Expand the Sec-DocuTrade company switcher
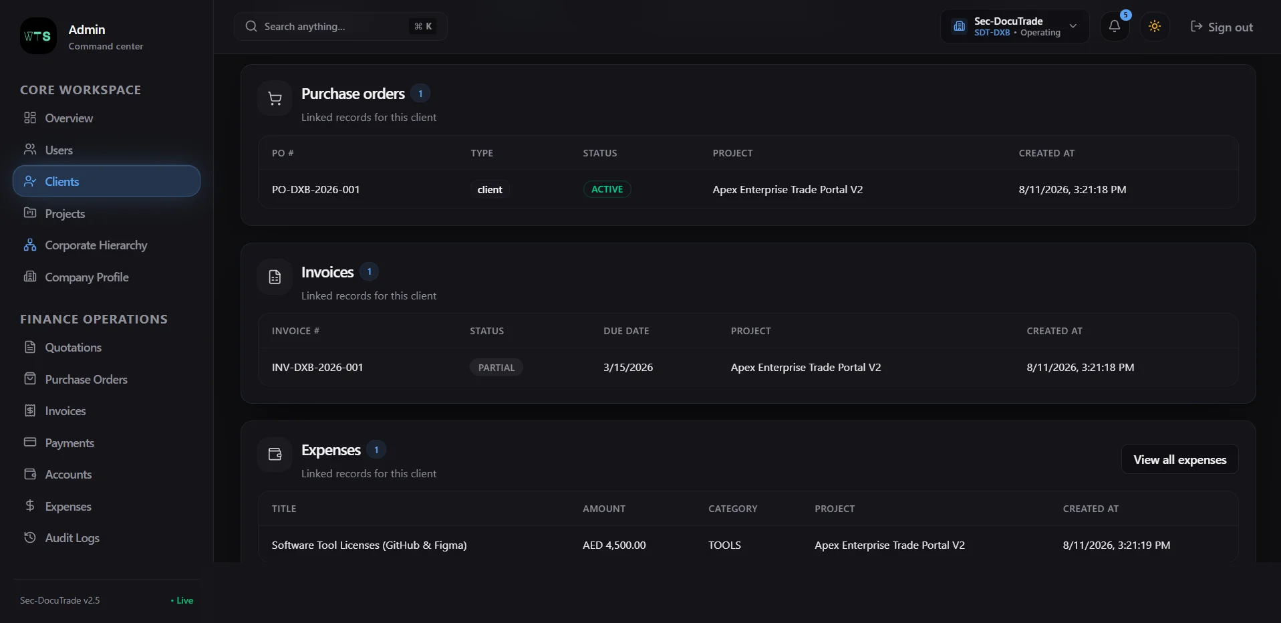Image resolution: width=1281 pixels, height=623 pixels. point(1014,26)
